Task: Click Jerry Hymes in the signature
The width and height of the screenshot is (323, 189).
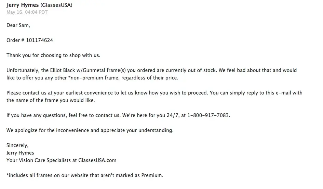Action: [20, 153]
